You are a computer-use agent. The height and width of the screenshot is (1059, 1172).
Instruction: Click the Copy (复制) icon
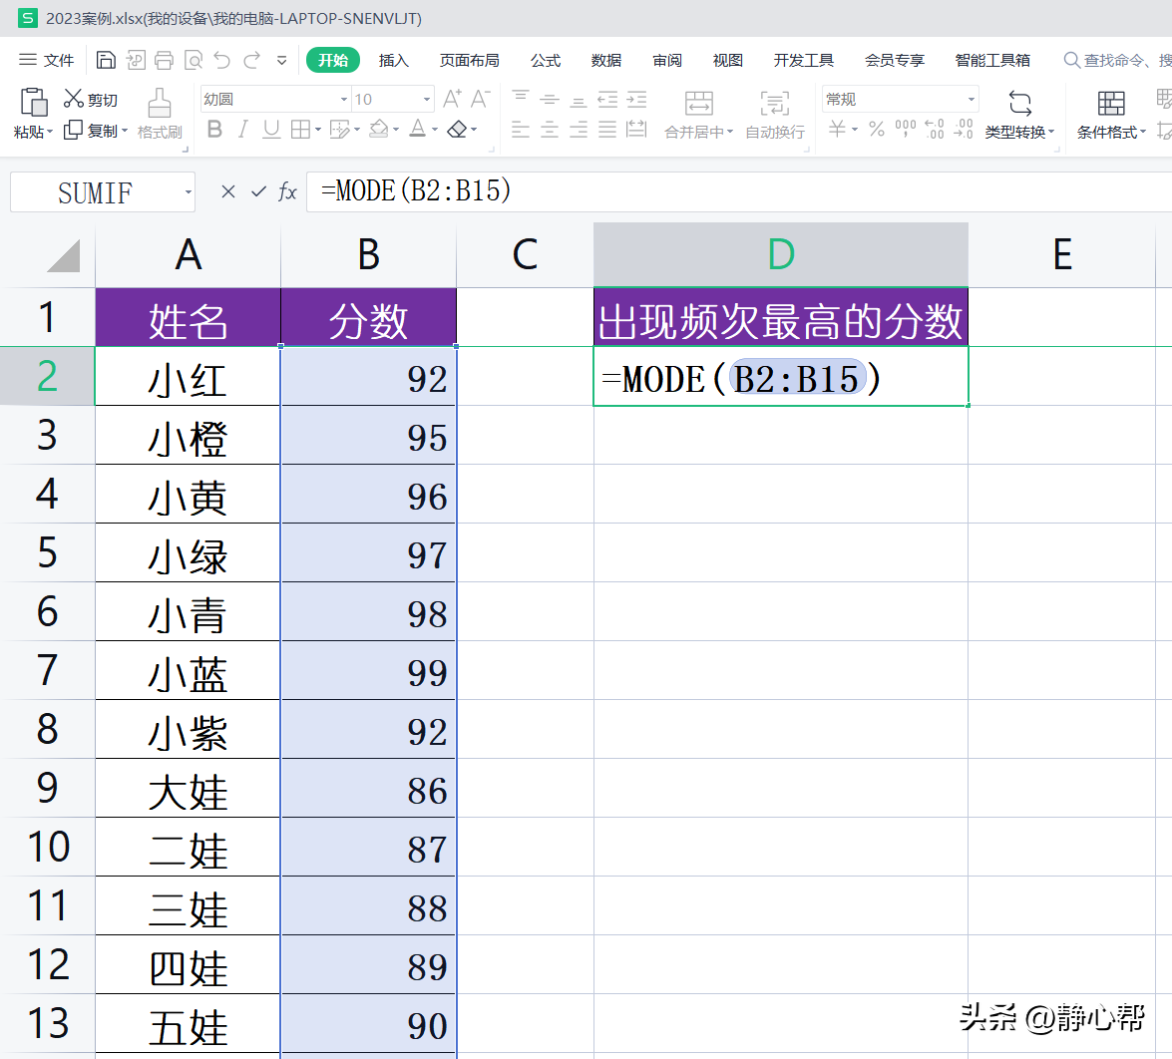click(73, 130)
